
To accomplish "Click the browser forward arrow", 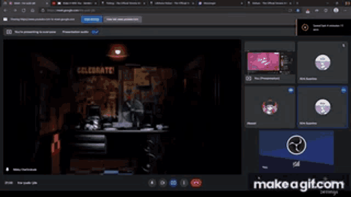I will [x=15, y=10].
